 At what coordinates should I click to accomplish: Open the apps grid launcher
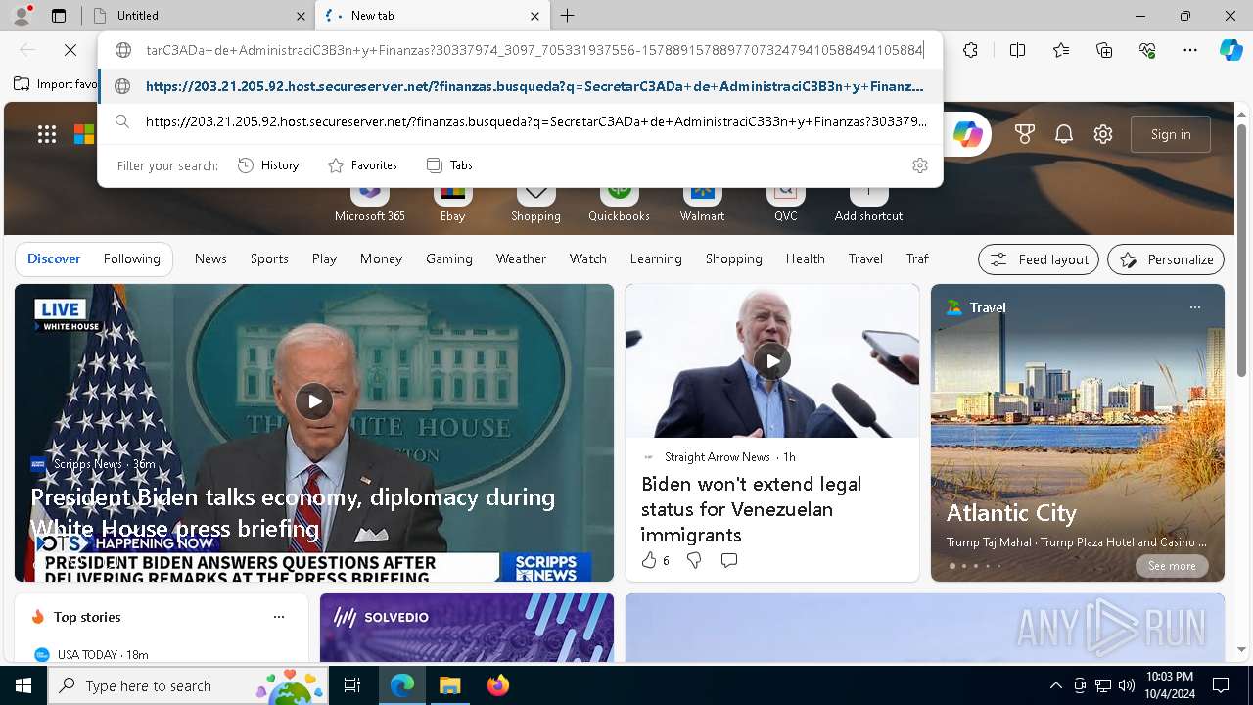pyautogui.click(x=47, y=134)
